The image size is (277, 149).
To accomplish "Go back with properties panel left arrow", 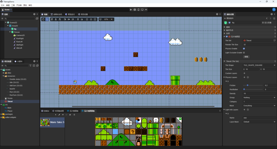I will [267, 18].
